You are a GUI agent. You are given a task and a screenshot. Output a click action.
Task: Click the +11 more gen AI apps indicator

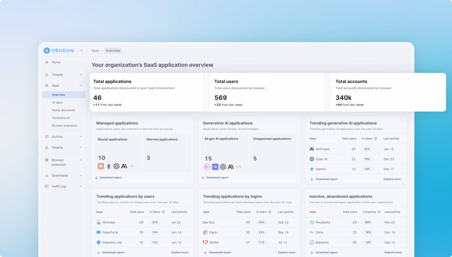point(238,167)
